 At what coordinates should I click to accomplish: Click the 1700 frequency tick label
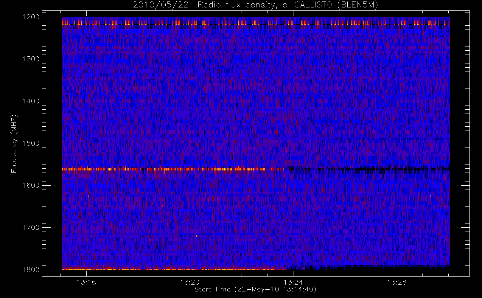click(31, 228)
